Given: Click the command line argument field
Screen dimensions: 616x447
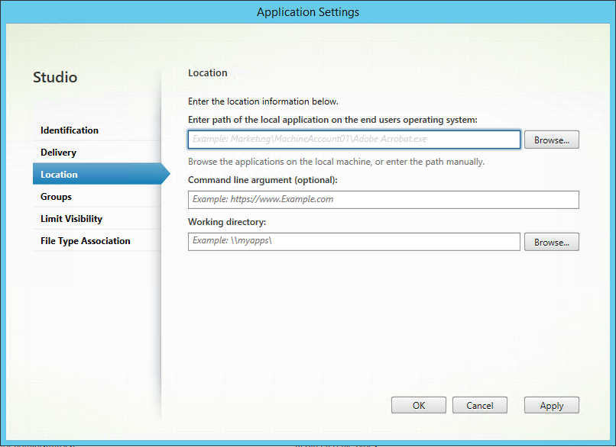Looking at the screenshot, I should point(383,200).
